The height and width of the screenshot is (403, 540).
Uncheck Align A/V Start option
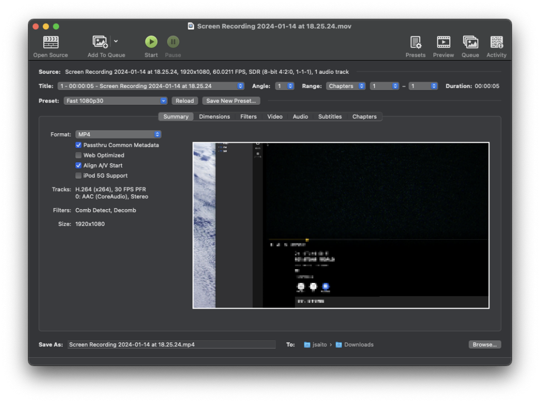79,165
